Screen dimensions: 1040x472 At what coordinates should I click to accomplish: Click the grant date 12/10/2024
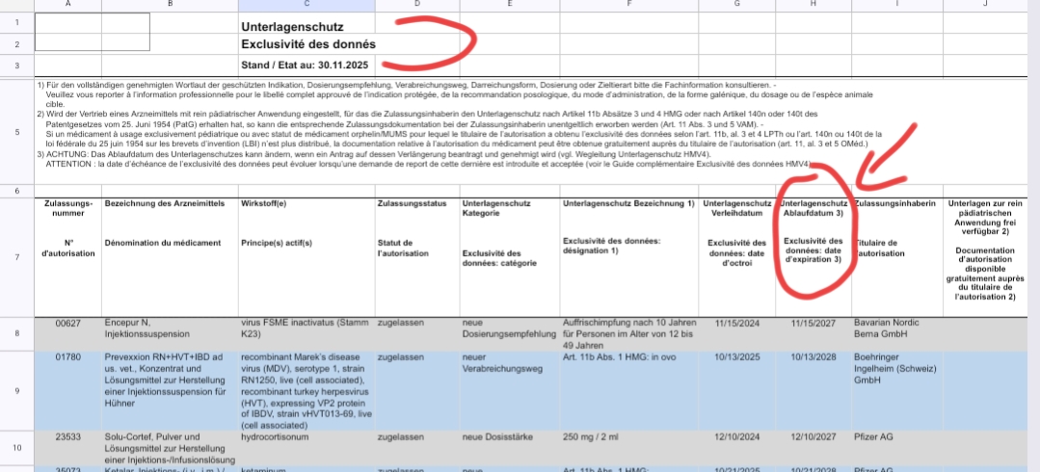[x=737, y=448]
